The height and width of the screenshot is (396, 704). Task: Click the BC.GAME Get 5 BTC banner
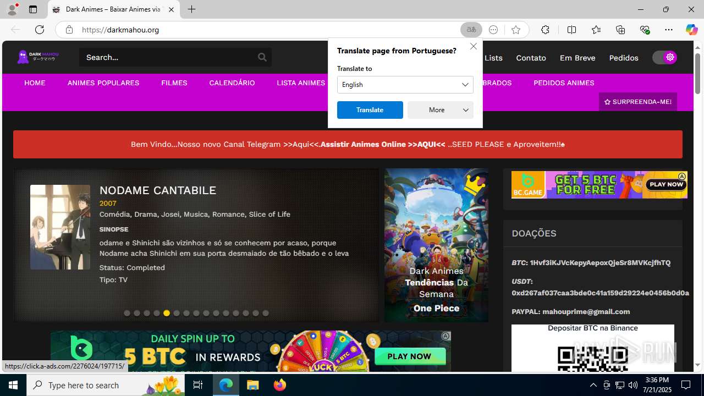click(x=599, y=185)
